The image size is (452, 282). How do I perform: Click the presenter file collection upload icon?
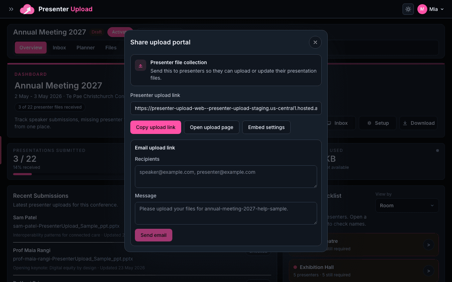point(141,65)
